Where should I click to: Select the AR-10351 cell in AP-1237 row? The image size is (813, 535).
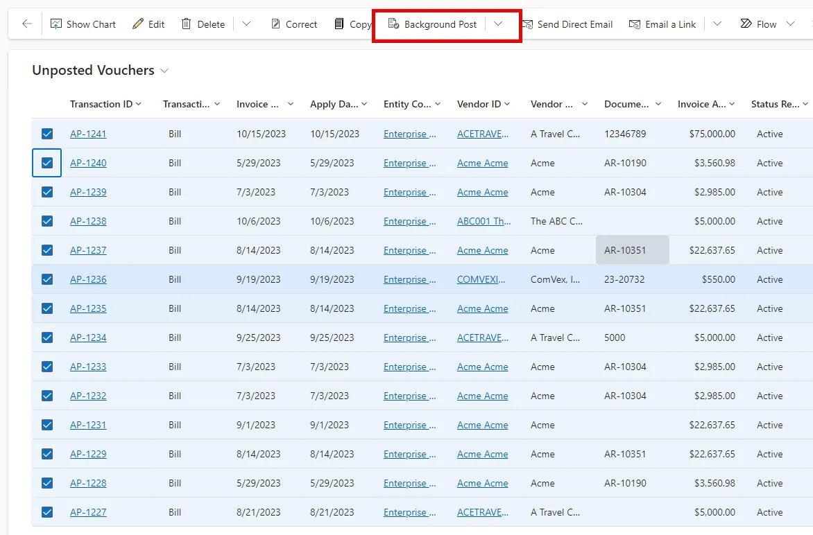point(633,250)
